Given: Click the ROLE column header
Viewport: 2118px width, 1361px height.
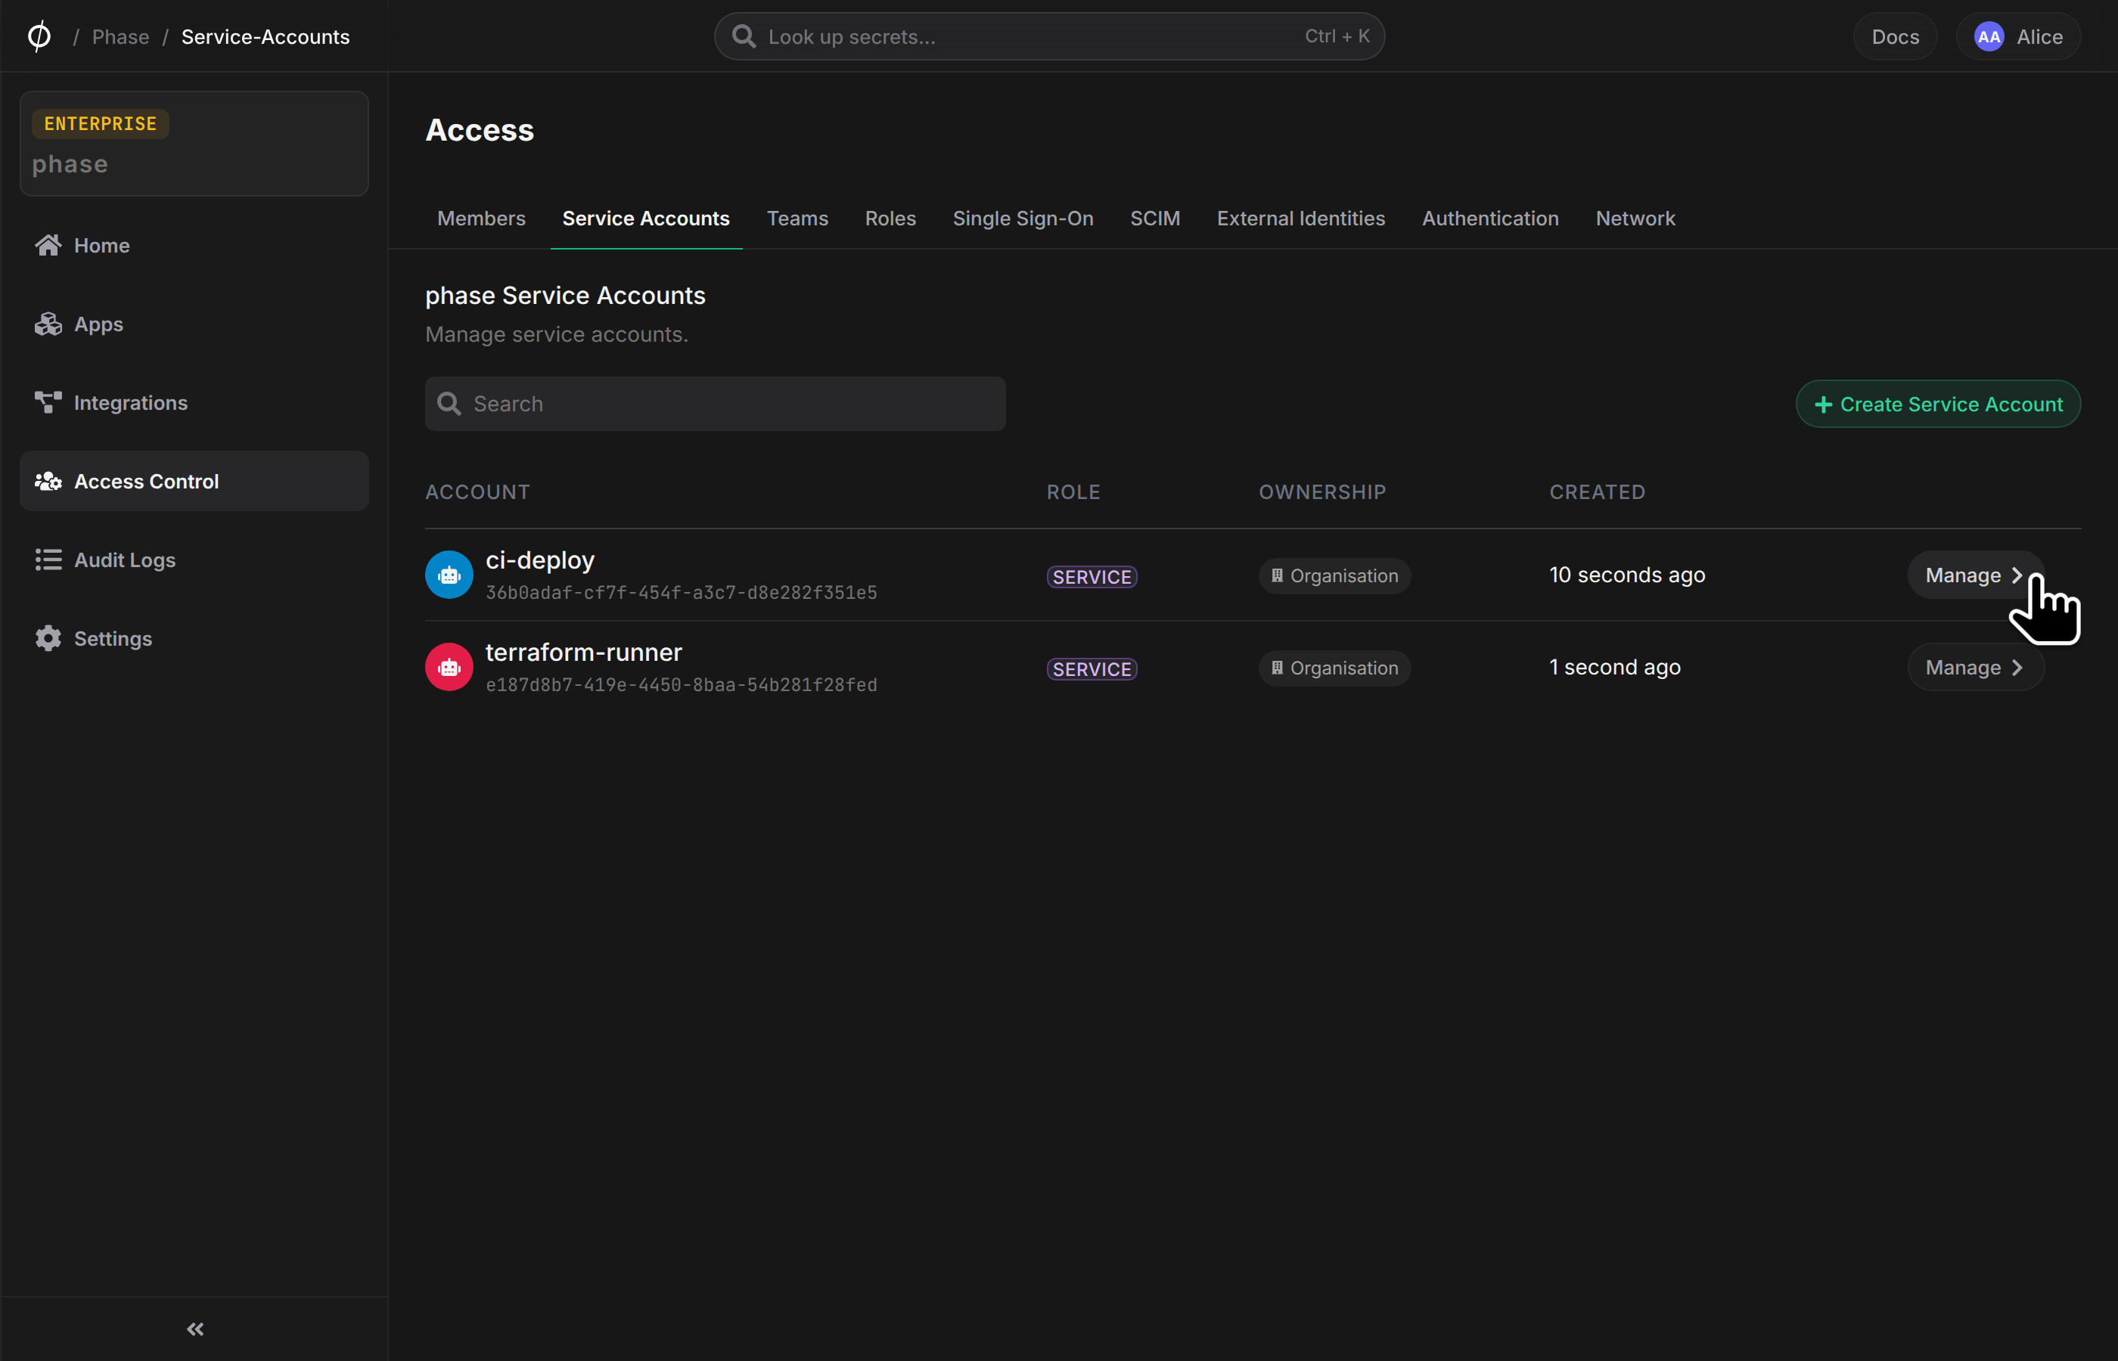Looking at the screenshot, I should click(1073, 491).
